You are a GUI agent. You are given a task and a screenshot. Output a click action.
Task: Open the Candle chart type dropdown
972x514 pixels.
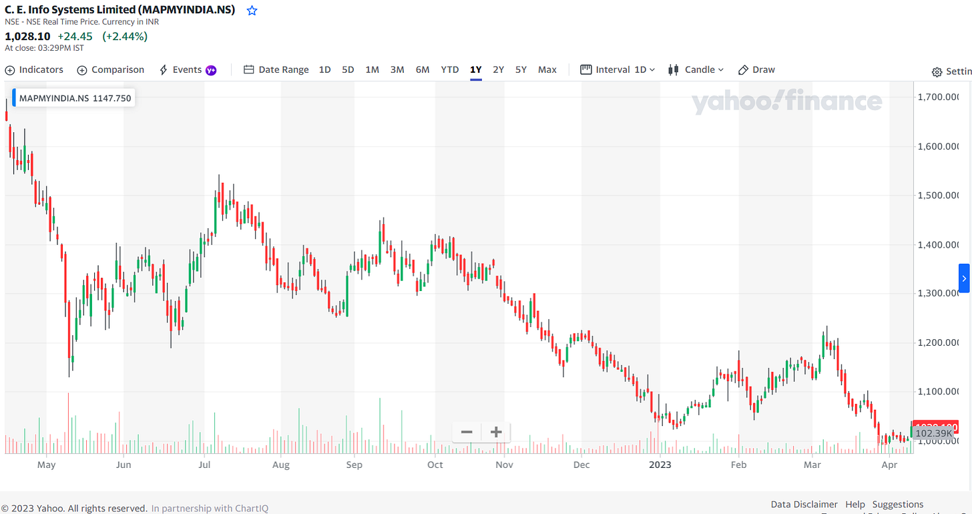[696, 69]
